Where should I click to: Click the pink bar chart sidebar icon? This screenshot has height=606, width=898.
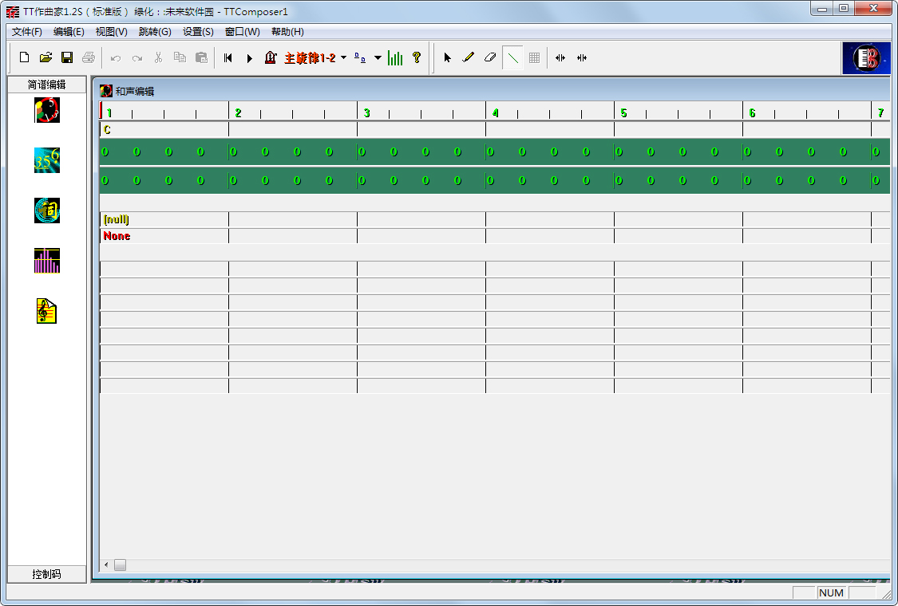click(x=47, y=261)
